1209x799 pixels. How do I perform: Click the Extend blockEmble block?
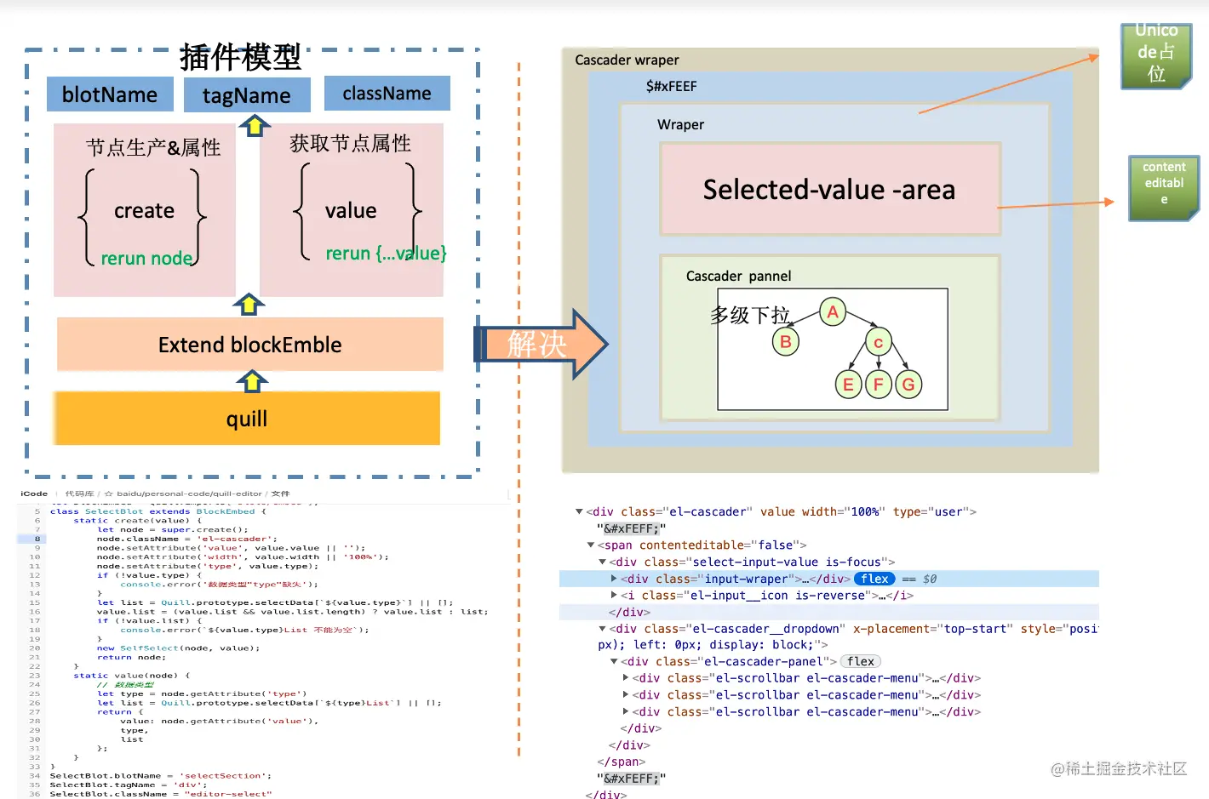[x=250, y=345]
